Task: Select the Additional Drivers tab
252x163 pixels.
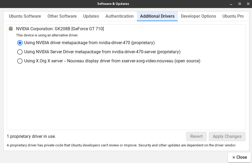Action: [x=157, y=16]
